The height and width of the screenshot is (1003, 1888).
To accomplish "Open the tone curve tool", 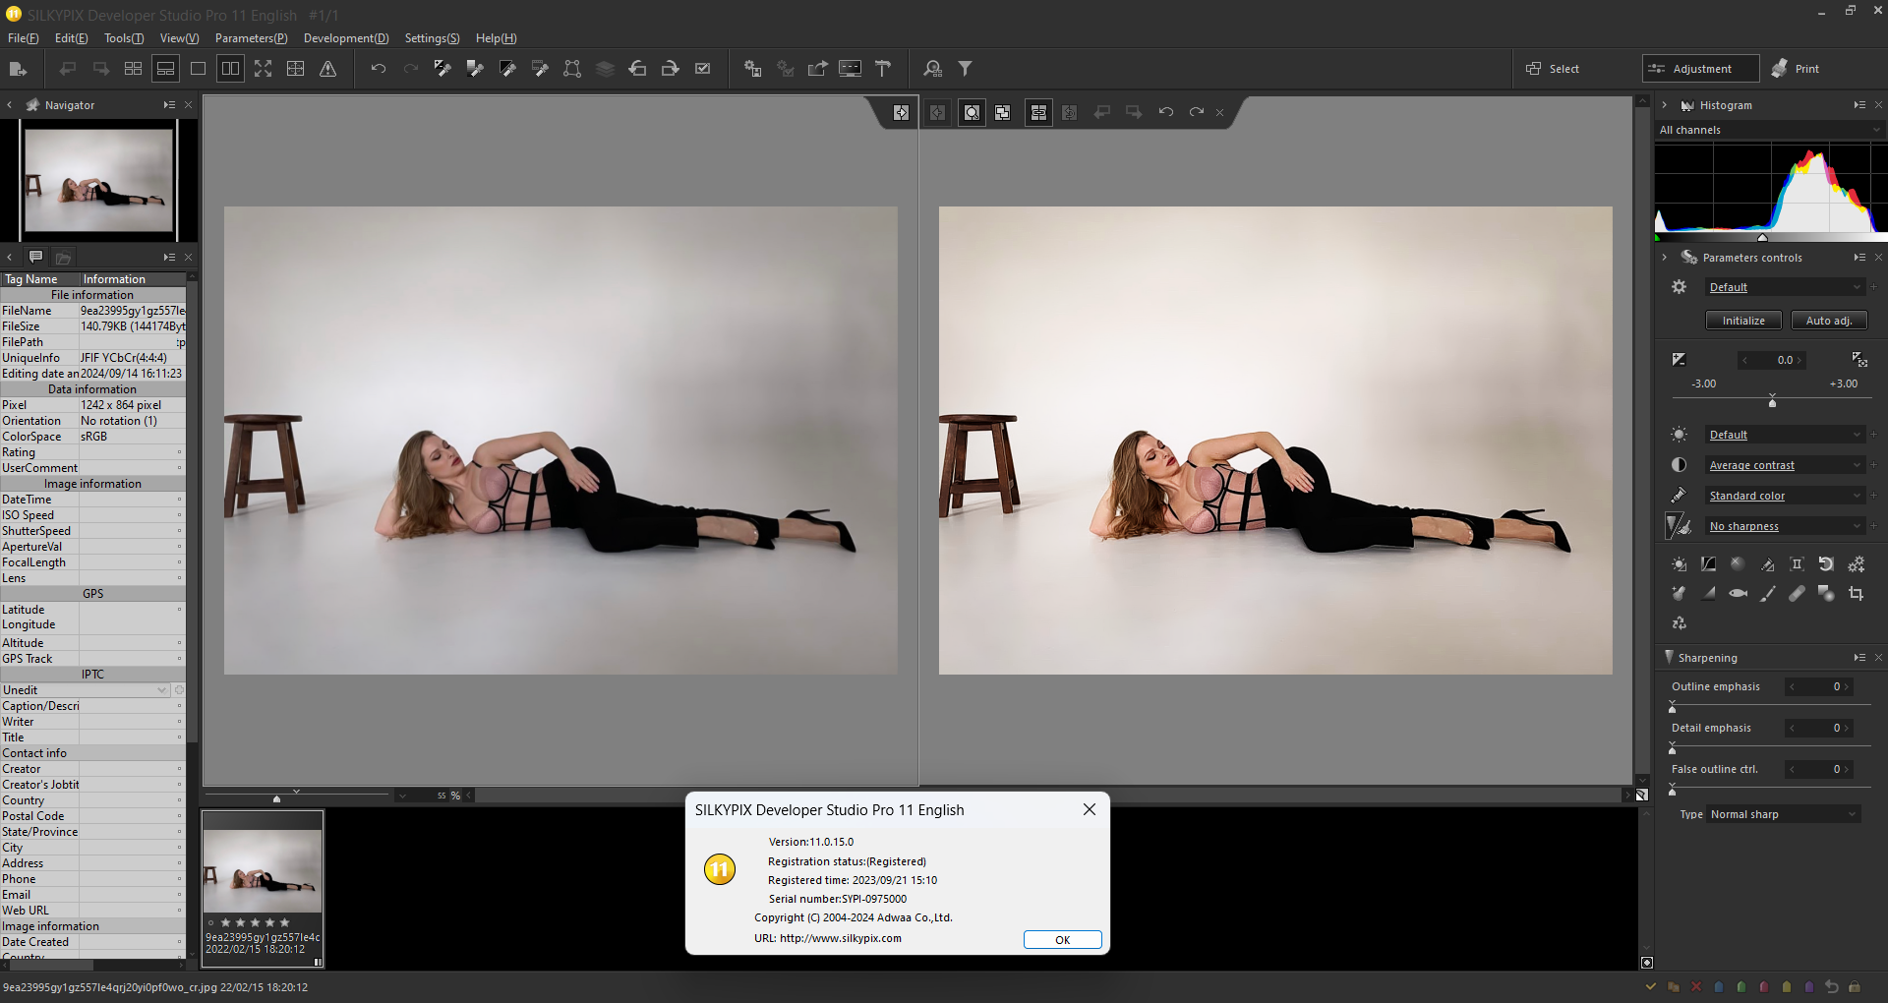I will [1708, 564].
